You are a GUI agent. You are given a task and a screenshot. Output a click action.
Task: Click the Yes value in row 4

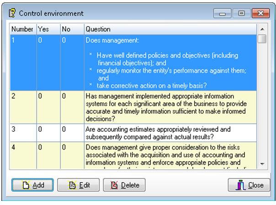coord(48,156)
